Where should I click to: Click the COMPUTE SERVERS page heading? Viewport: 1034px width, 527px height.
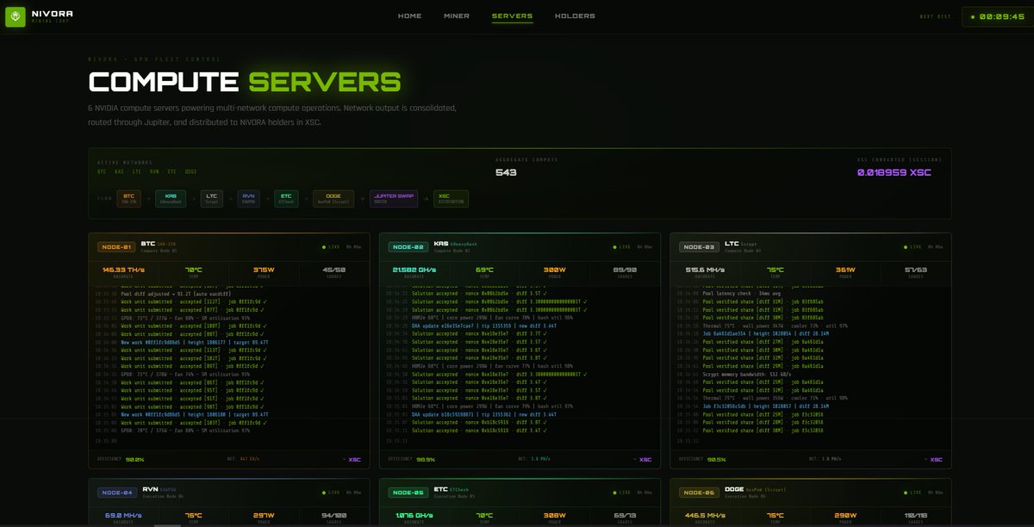click(x=245, y=82)
